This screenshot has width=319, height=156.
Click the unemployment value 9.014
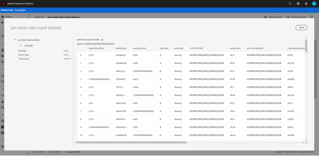tap(135, 103)
